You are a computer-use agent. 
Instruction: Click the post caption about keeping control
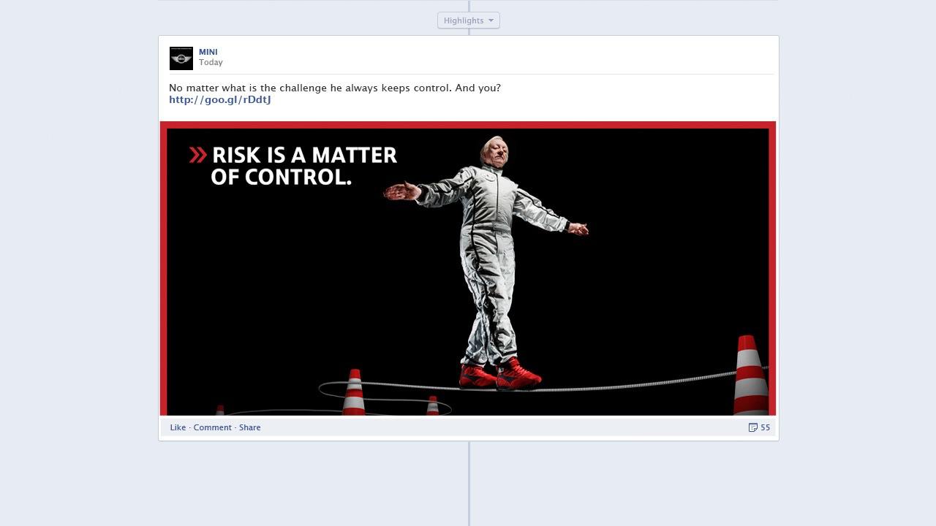click(335, 88)
